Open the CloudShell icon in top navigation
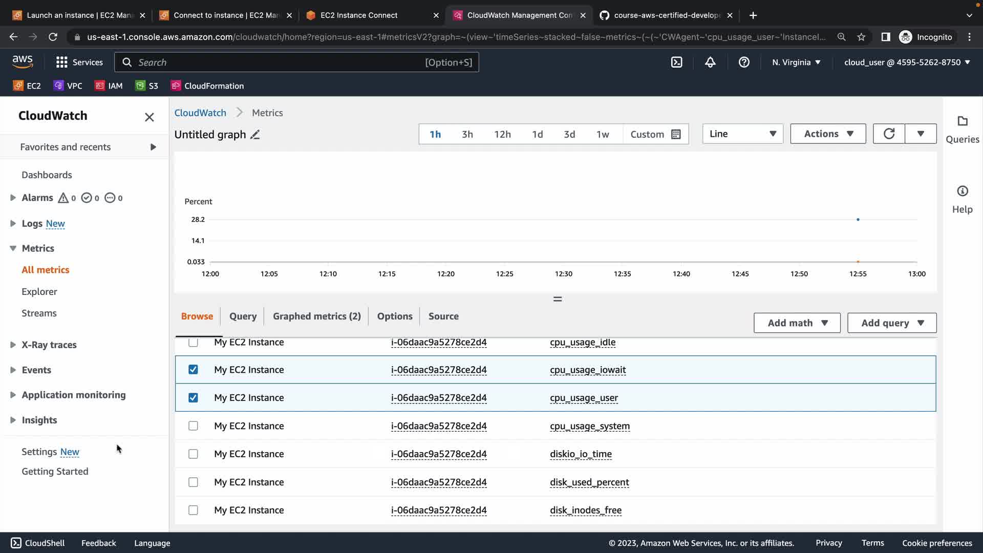This screenshot has width=983, height=553. click(676, 62)
